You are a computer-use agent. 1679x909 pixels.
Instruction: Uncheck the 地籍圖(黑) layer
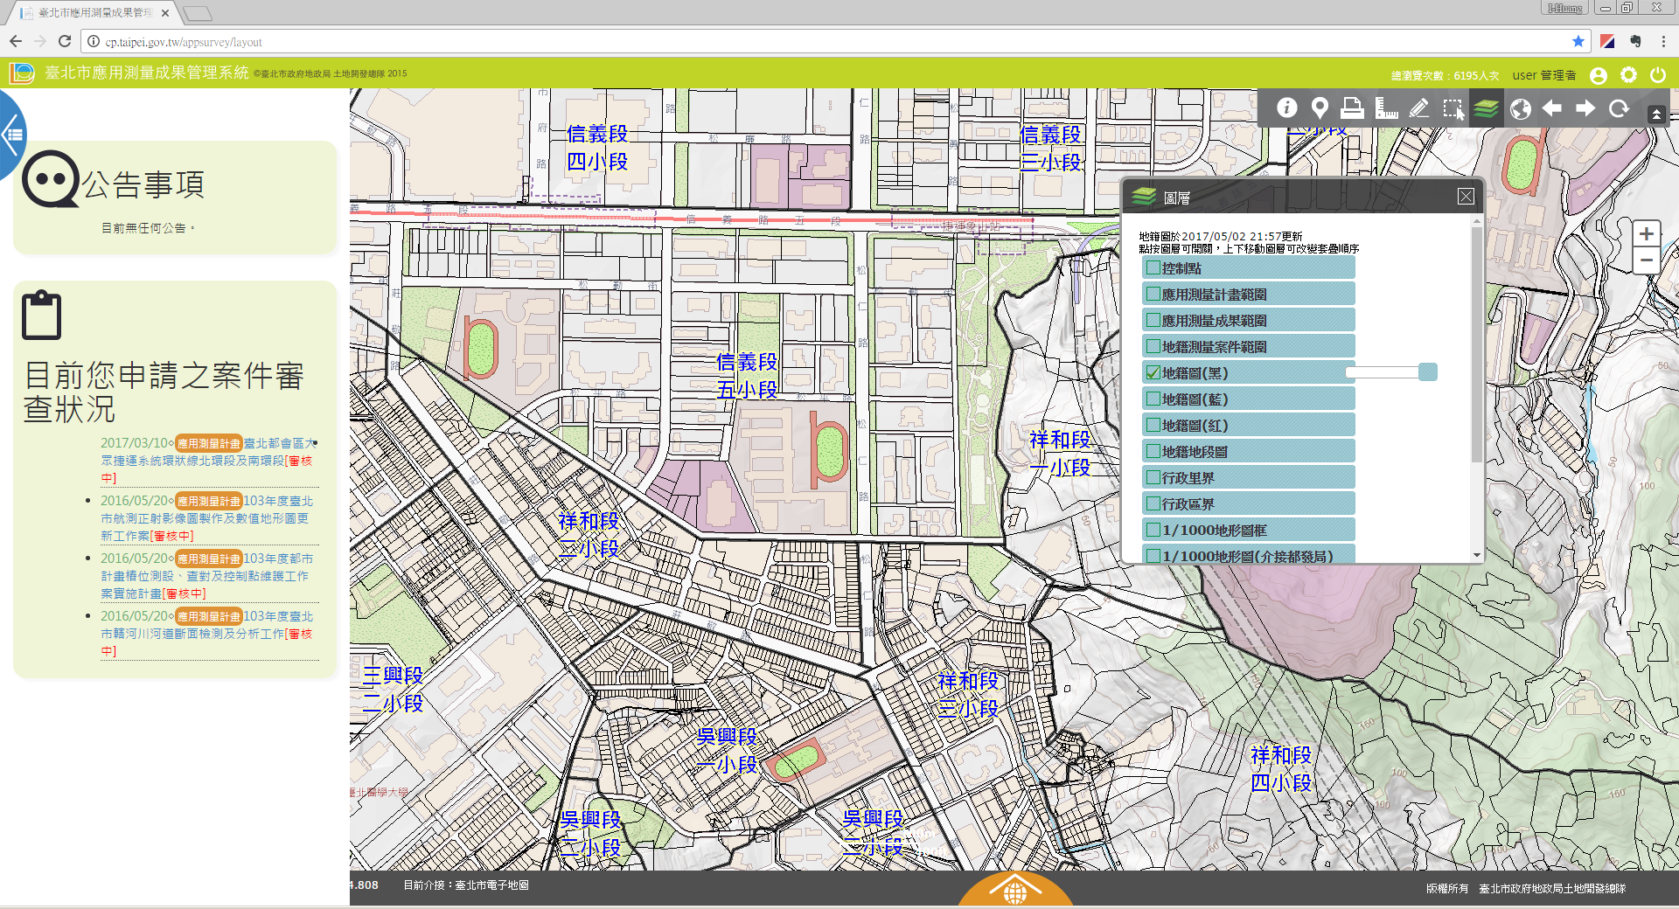[x=1153, y=373]
